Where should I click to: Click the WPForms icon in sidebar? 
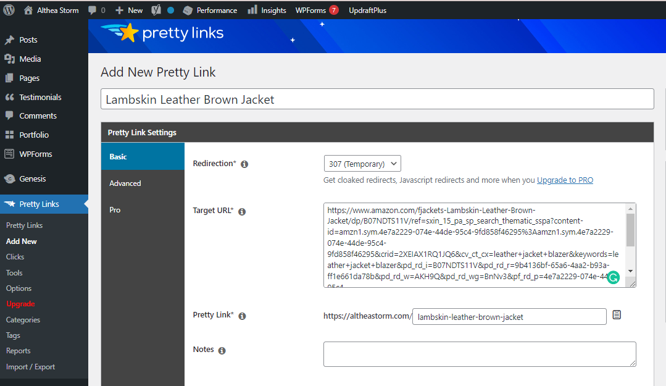(x=9, y=154)
